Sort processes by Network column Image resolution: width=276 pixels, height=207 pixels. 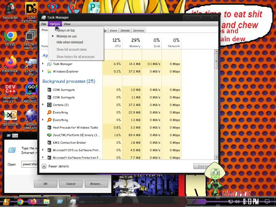[x=172, y=43]
